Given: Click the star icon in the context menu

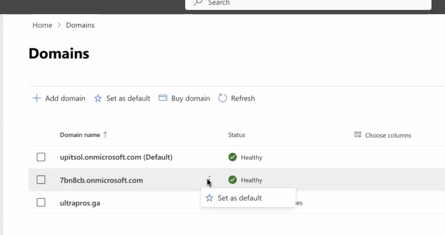Looking at the screenshot, I should click(209, 198).
